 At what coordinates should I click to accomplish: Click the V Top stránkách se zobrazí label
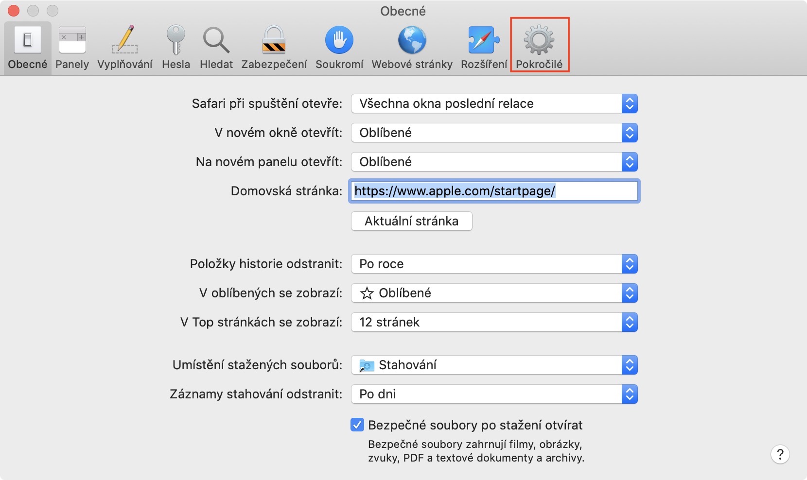(261, 322)
